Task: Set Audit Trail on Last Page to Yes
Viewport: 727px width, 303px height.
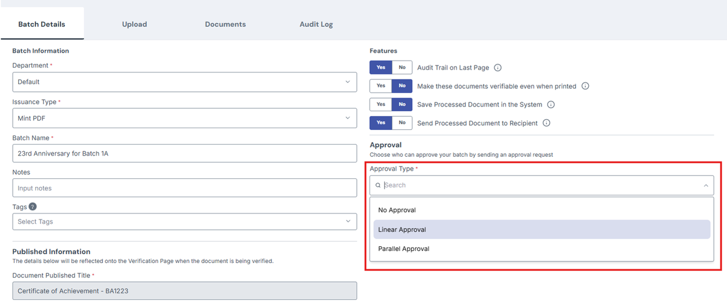Action: coord(380,67)
